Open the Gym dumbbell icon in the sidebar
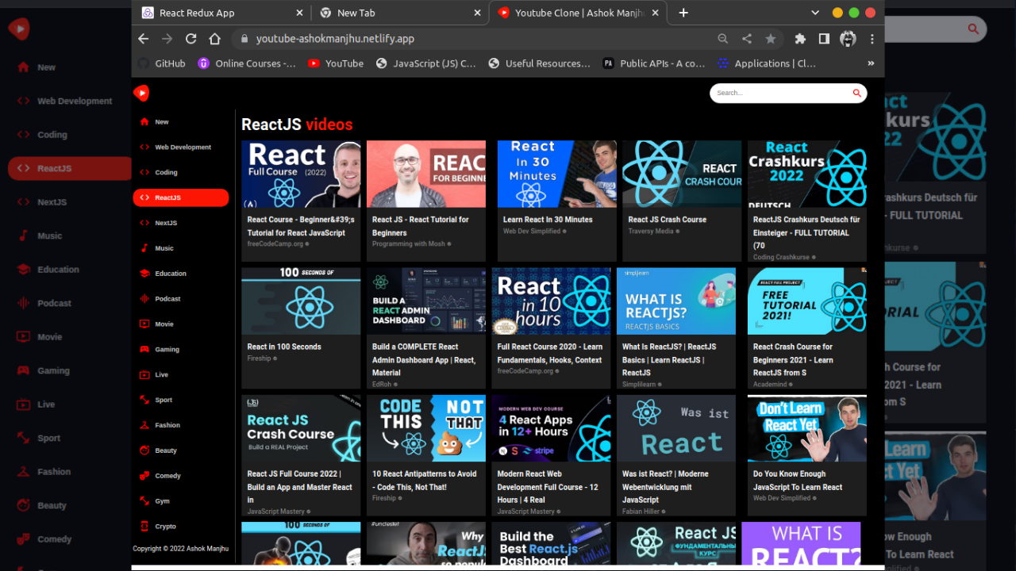Screen dimensions: 1016x571 [x=144, y=501]
